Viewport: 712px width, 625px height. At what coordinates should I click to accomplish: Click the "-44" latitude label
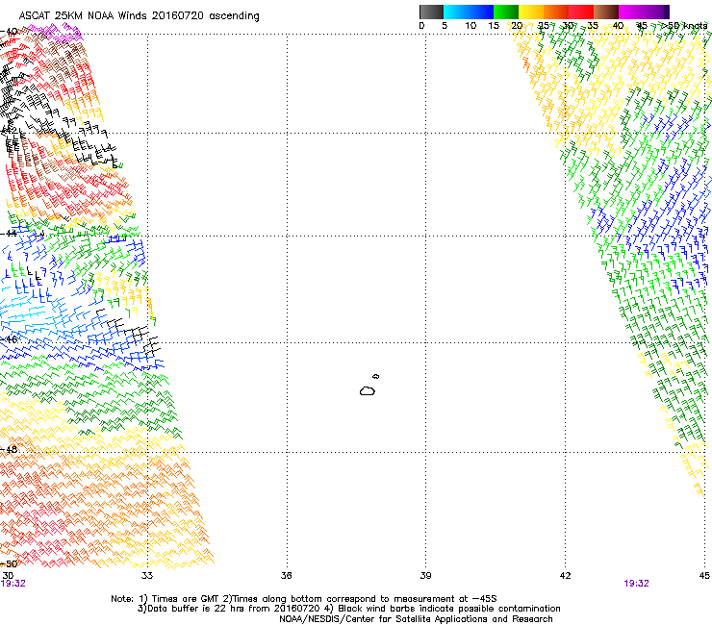pyautogui.click(x=9, y=234)
